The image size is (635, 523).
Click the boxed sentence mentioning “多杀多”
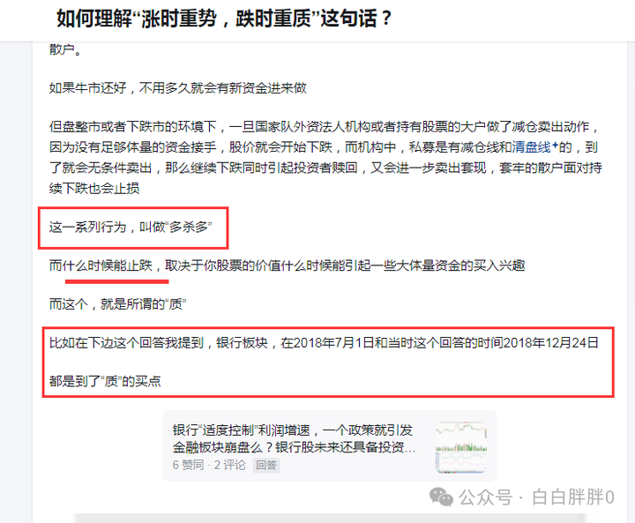(131, 228)
